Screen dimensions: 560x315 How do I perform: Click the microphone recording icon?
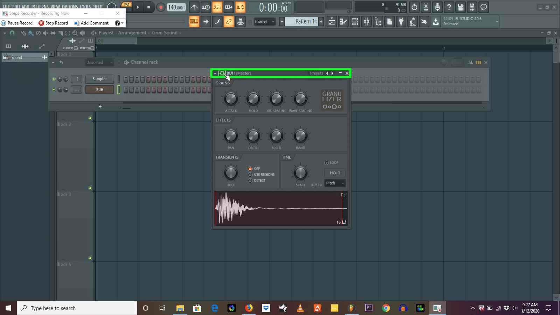[437, 7]
